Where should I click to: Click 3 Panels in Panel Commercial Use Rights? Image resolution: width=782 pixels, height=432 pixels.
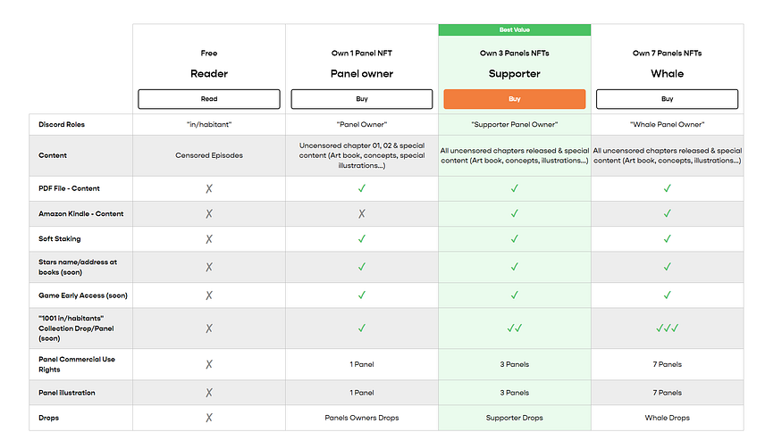point(514,364)
